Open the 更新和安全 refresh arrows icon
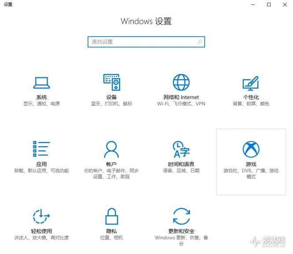293x254 pixels. [x=181, y=216]
